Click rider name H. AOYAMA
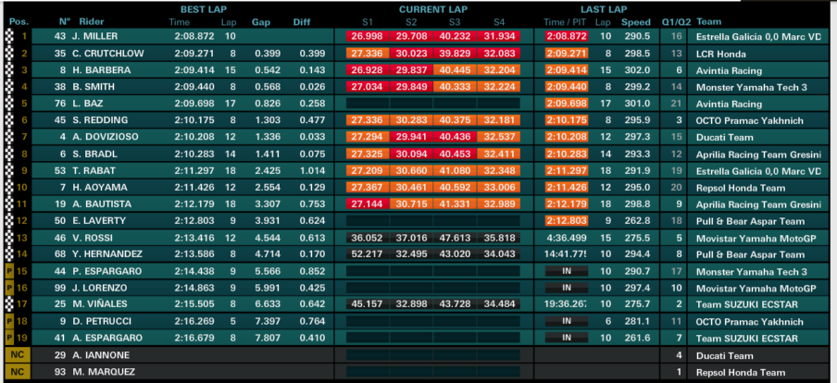Viewport: 837px width, 383px height. coord(98,187)
